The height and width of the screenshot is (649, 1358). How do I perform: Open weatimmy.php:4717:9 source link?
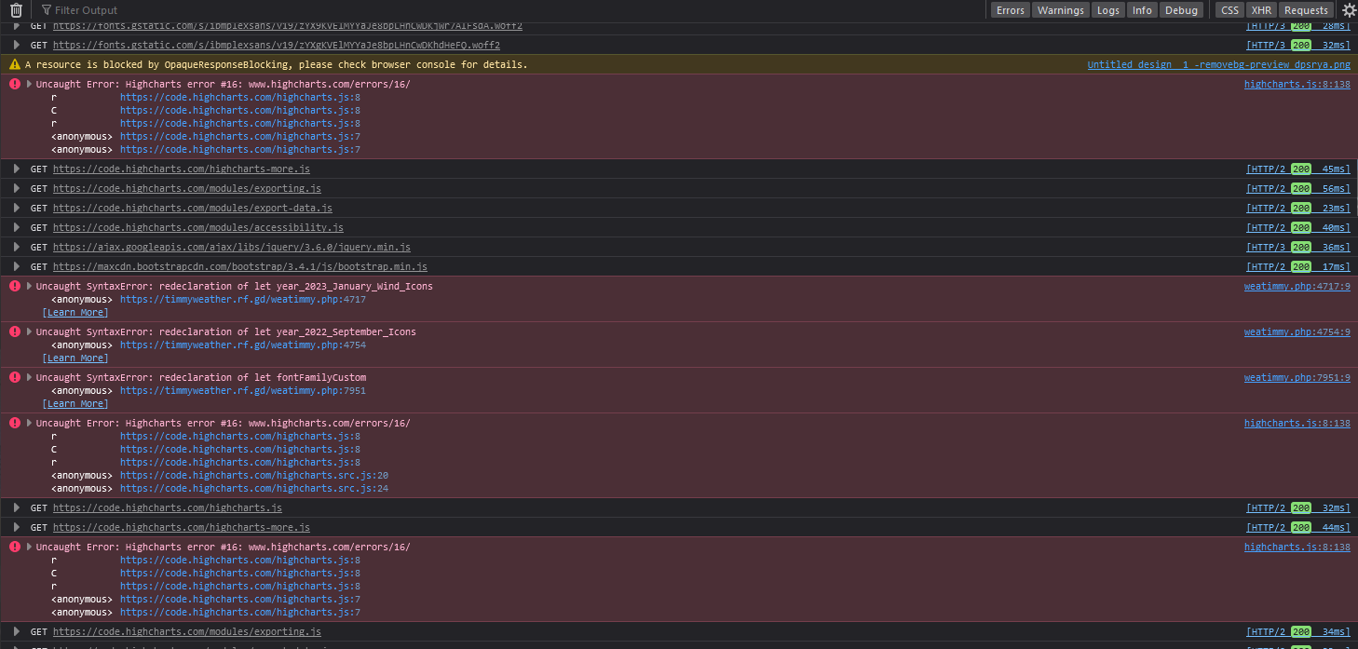[x=1297, y=287]
